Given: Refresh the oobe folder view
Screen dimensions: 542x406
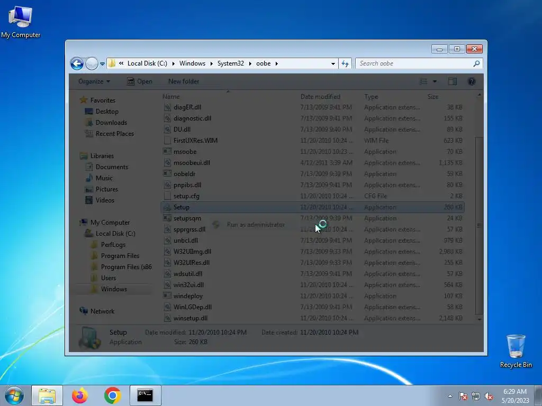Looking at the screenshot, I should pos(345,63).
